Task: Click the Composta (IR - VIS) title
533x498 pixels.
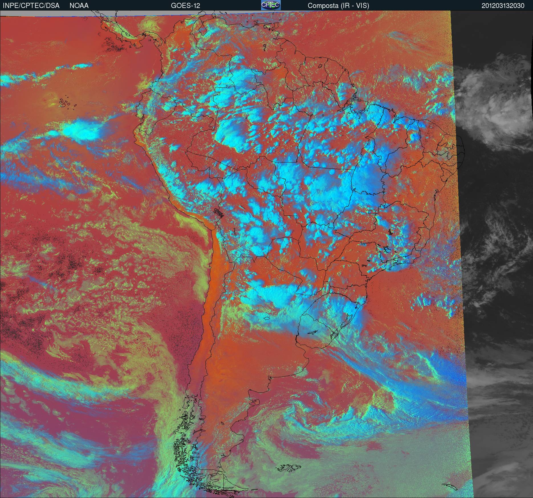Action: click(x=338, y=6)
